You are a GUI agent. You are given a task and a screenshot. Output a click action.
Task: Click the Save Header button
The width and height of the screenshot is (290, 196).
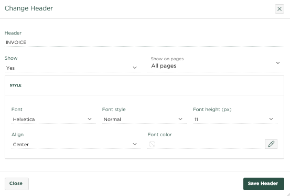[264, 184]
